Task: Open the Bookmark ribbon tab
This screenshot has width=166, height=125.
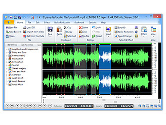Action: point(79,22)
